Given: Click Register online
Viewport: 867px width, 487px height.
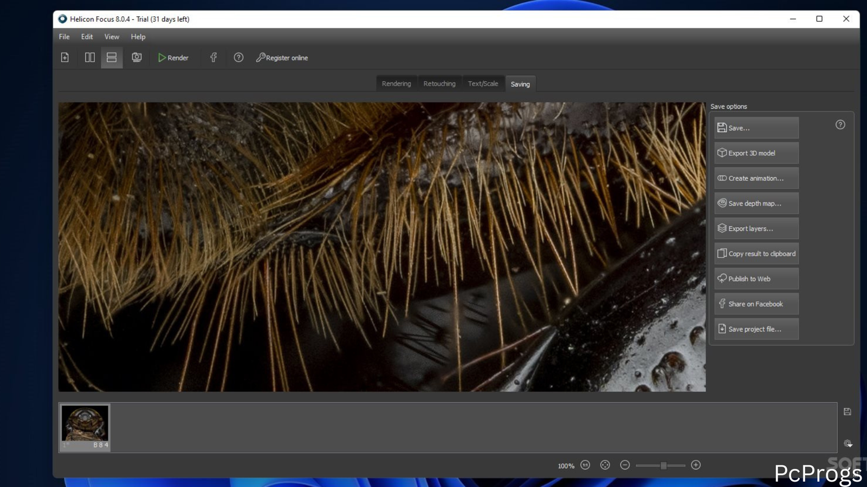Looking at the screenshot, I should pos(282,57).
